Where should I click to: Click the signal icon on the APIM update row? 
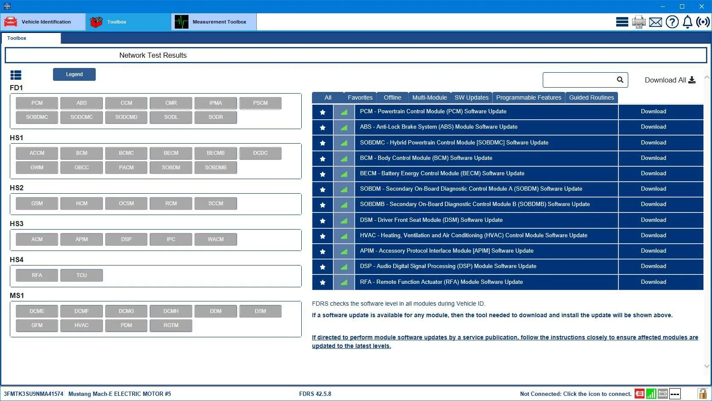click(344, 251)
